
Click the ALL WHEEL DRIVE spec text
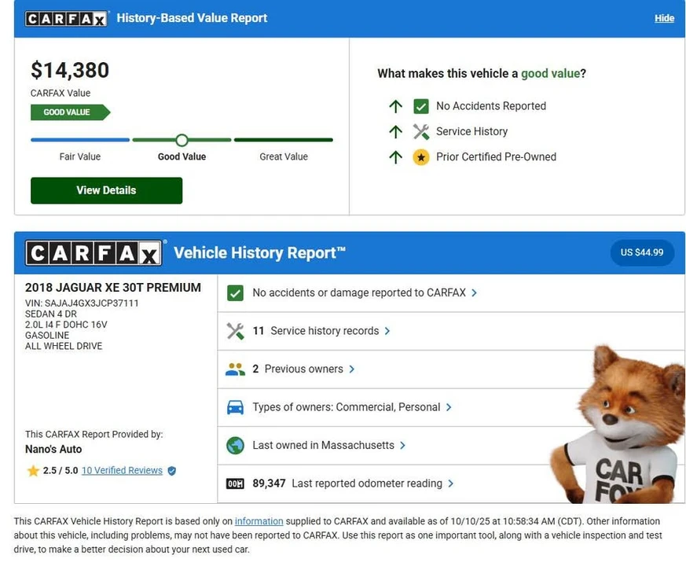(x=64, y=346)
